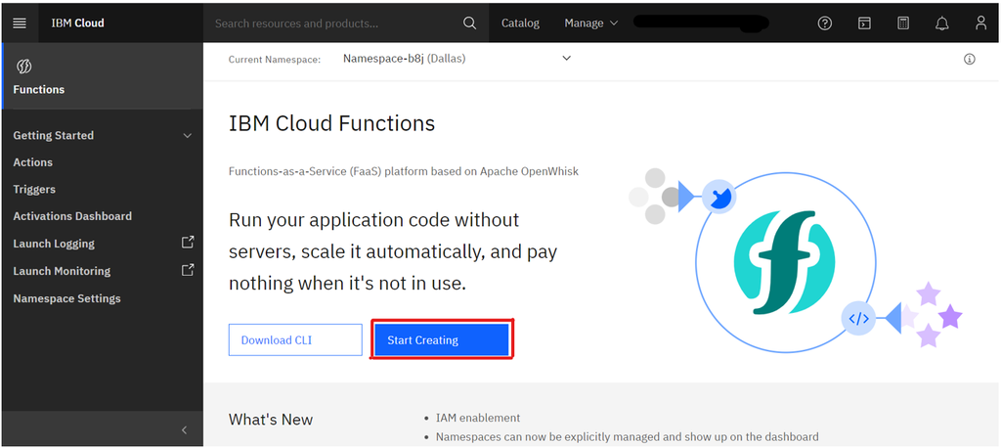Click the info icon beside namespace bar

969,60
